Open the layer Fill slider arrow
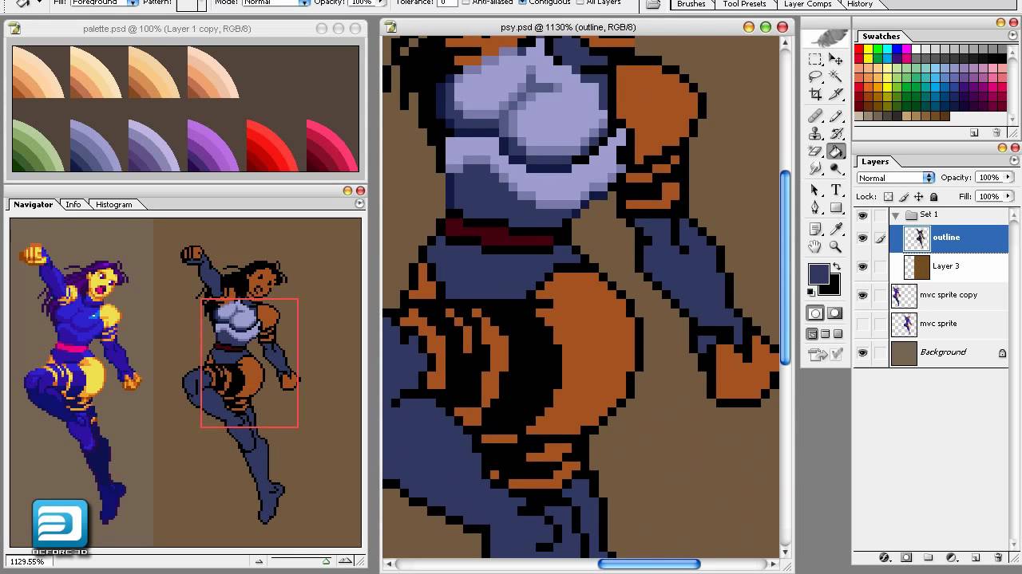 (1008, 196)
